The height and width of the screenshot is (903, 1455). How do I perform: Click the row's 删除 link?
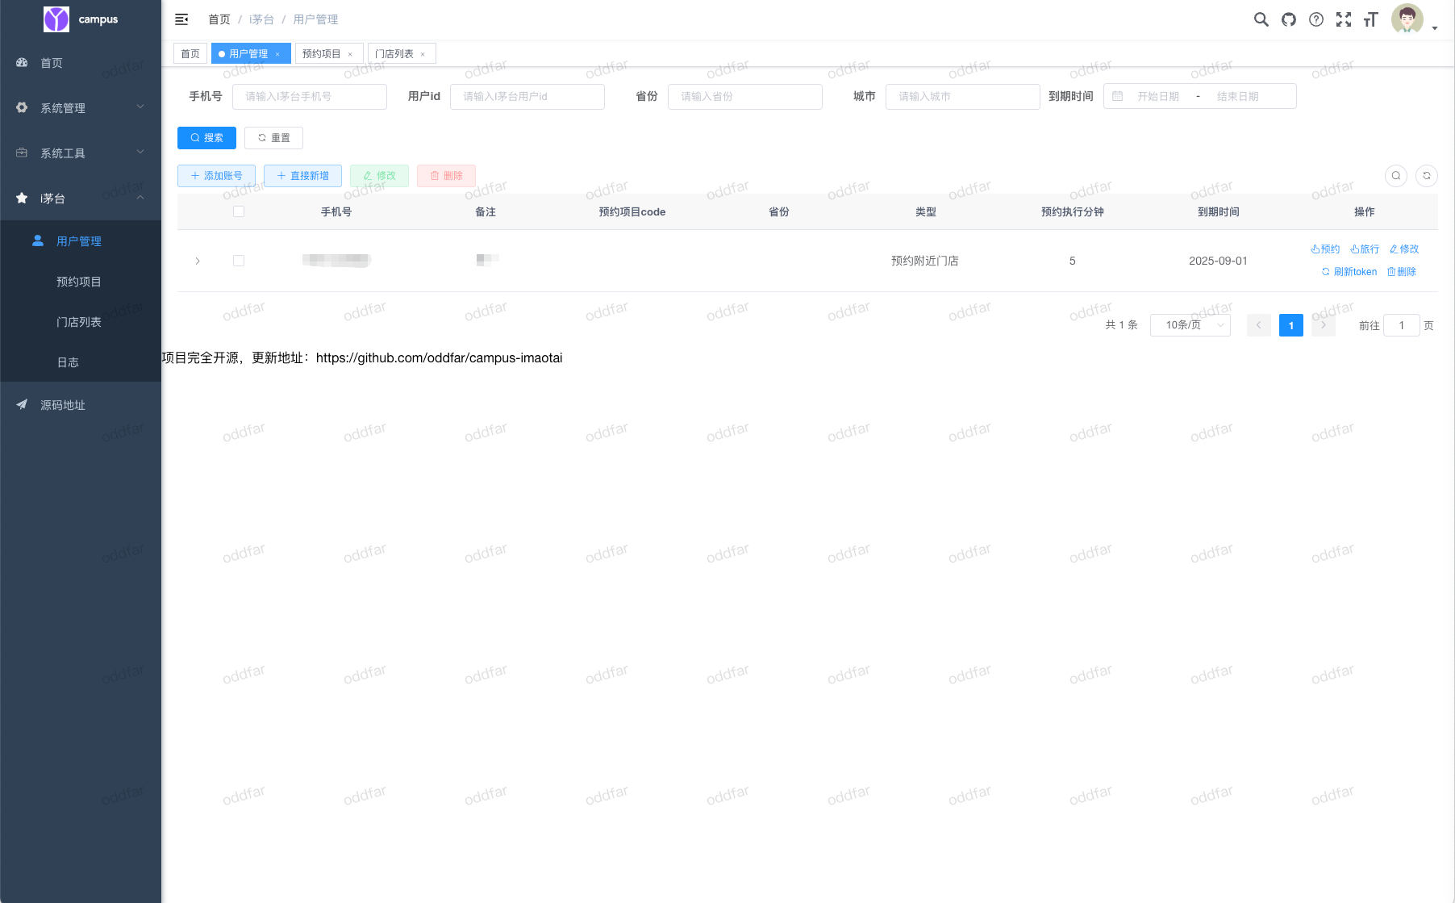(x=1402, y=272)
